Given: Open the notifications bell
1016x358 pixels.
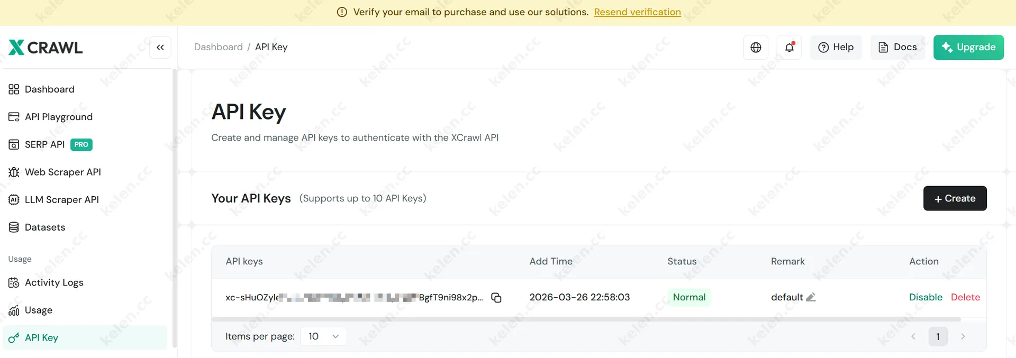Looking at the screenshot, I should tap(789, 47).
